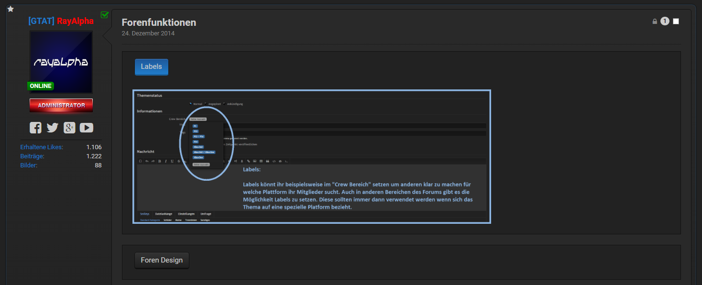Expand the Labels section
The width and height of the screenshot is (702, 285).
(x=151, y=67)
